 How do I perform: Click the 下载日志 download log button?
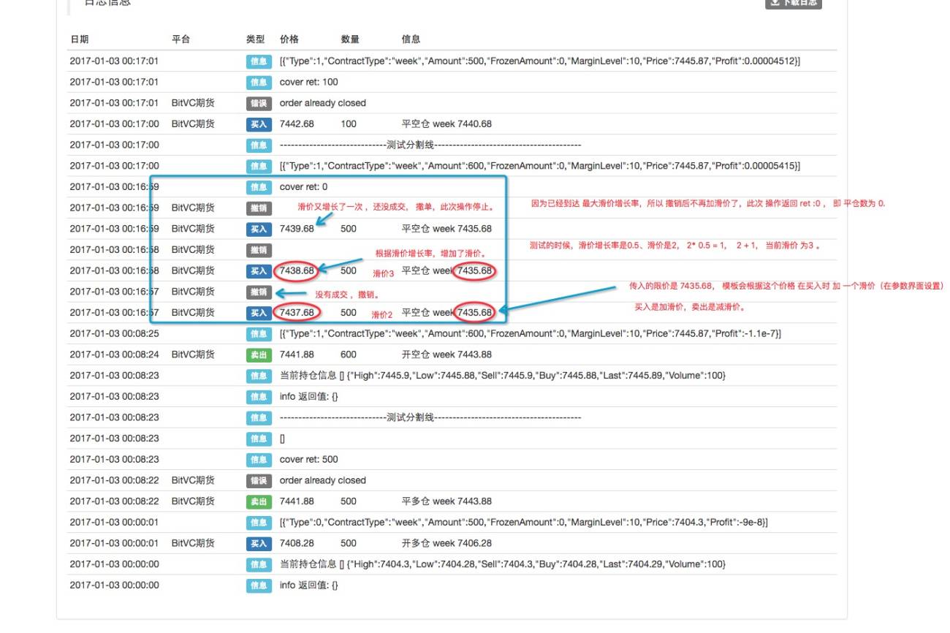[x=794, y=3]
